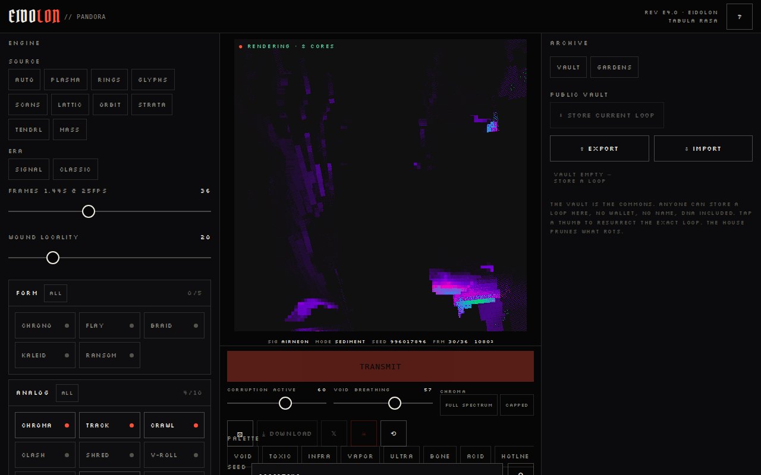Pick the INFRA palette
Screen dimensions: 761x475
pyautogui.click(x=320, y=456)
